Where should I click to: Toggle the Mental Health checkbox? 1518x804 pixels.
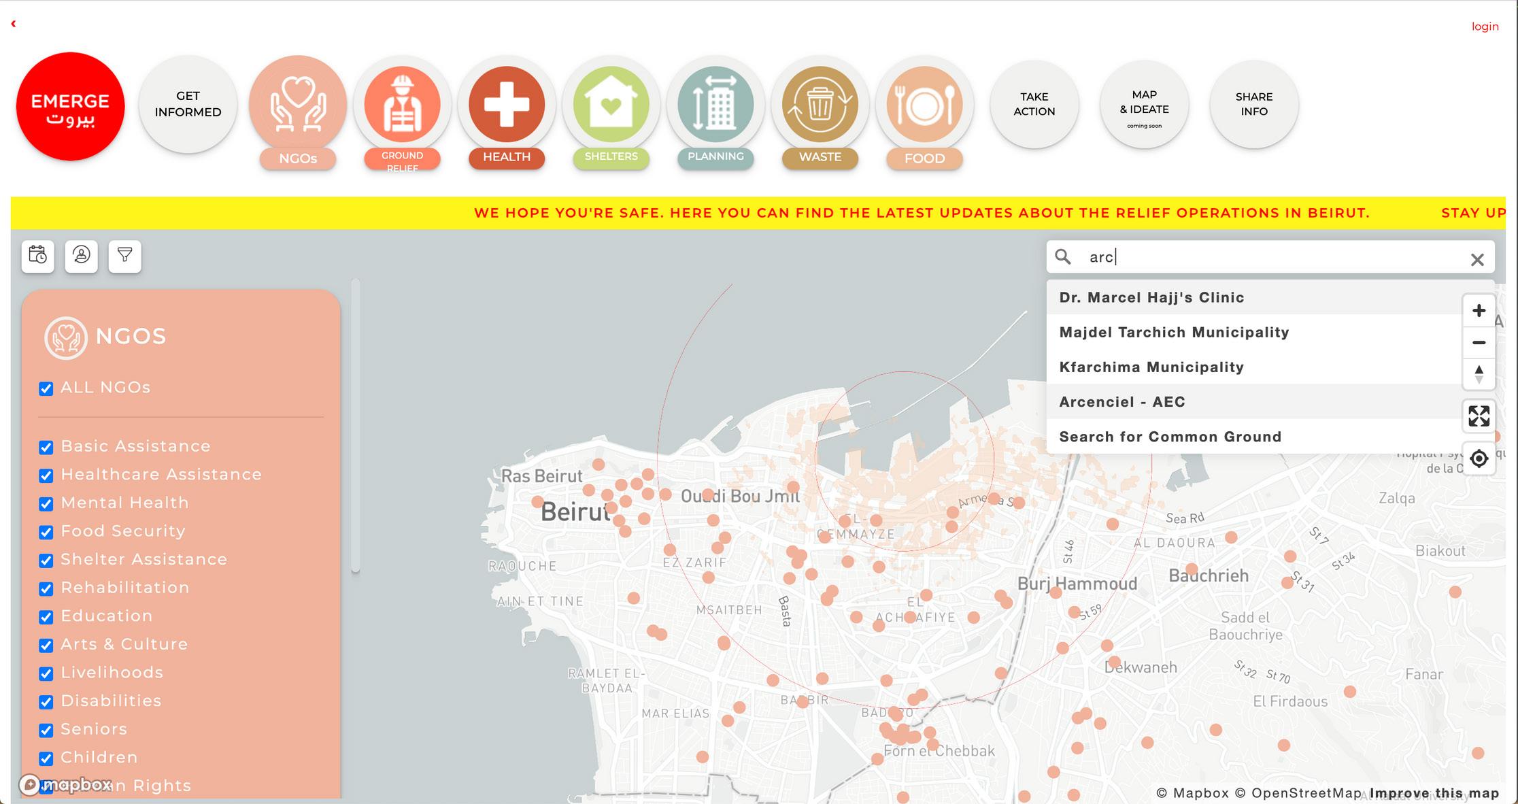(46, 504)
